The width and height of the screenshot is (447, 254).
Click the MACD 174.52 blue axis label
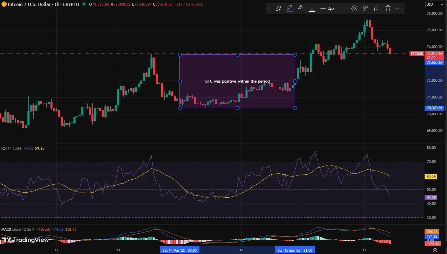pos(432,237)
